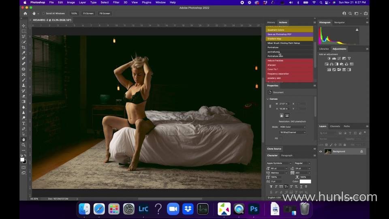Set canvas to landscape orientation
Screen dimensions: 389x219
pos(287,116)
